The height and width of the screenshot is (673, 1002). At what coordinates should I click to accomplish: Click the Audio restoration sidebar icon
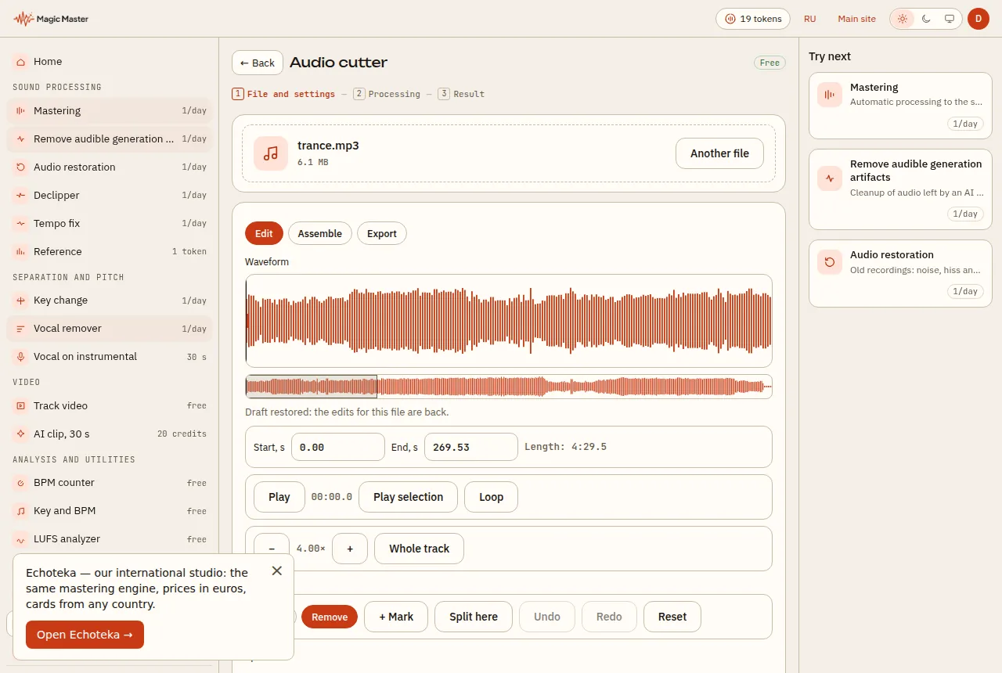20,167
